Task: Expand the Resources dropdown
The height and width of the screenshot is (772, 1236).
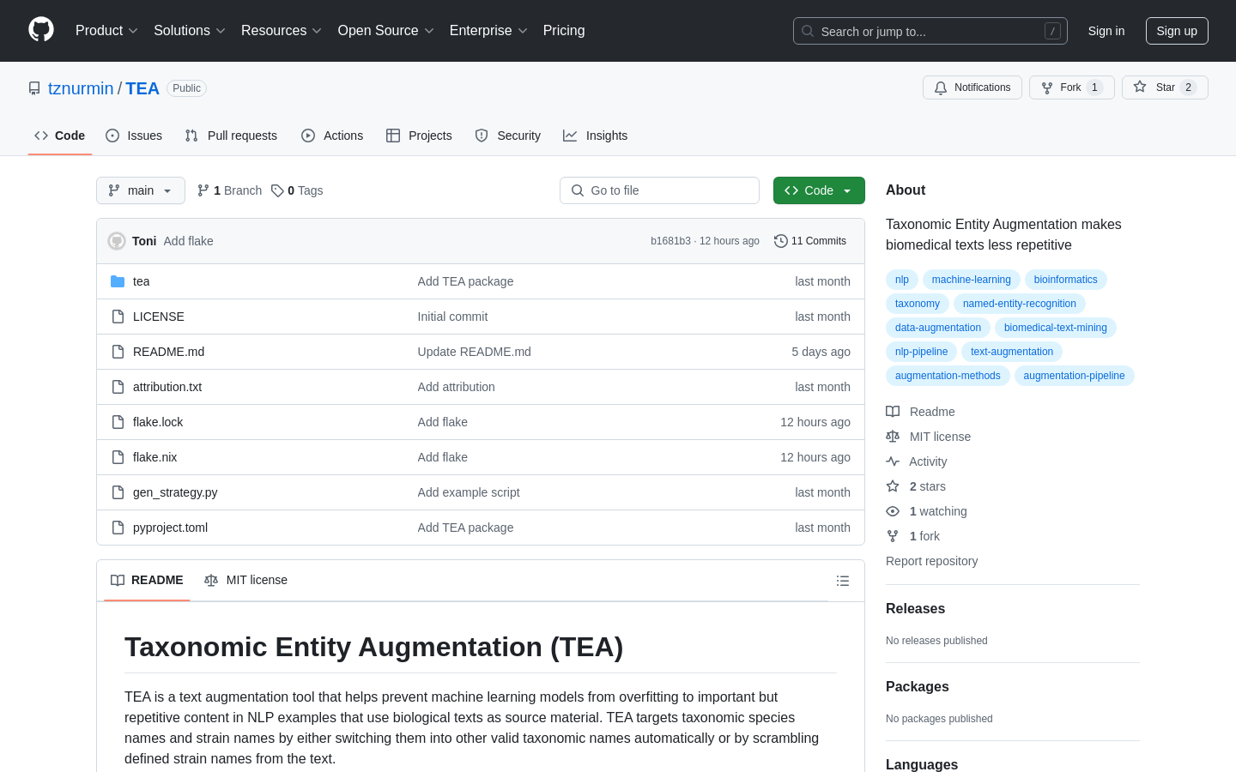Action: 282,31
